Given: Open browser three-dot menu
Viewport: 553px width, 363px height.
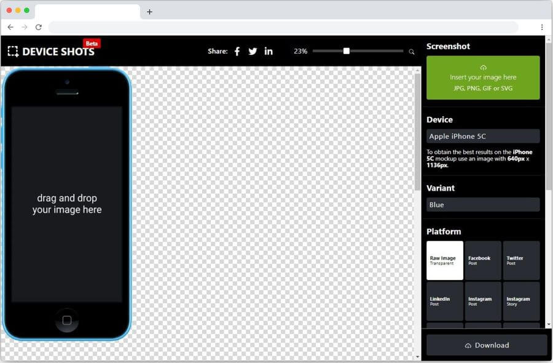Looking at the screenshot, I should (542, 27).
